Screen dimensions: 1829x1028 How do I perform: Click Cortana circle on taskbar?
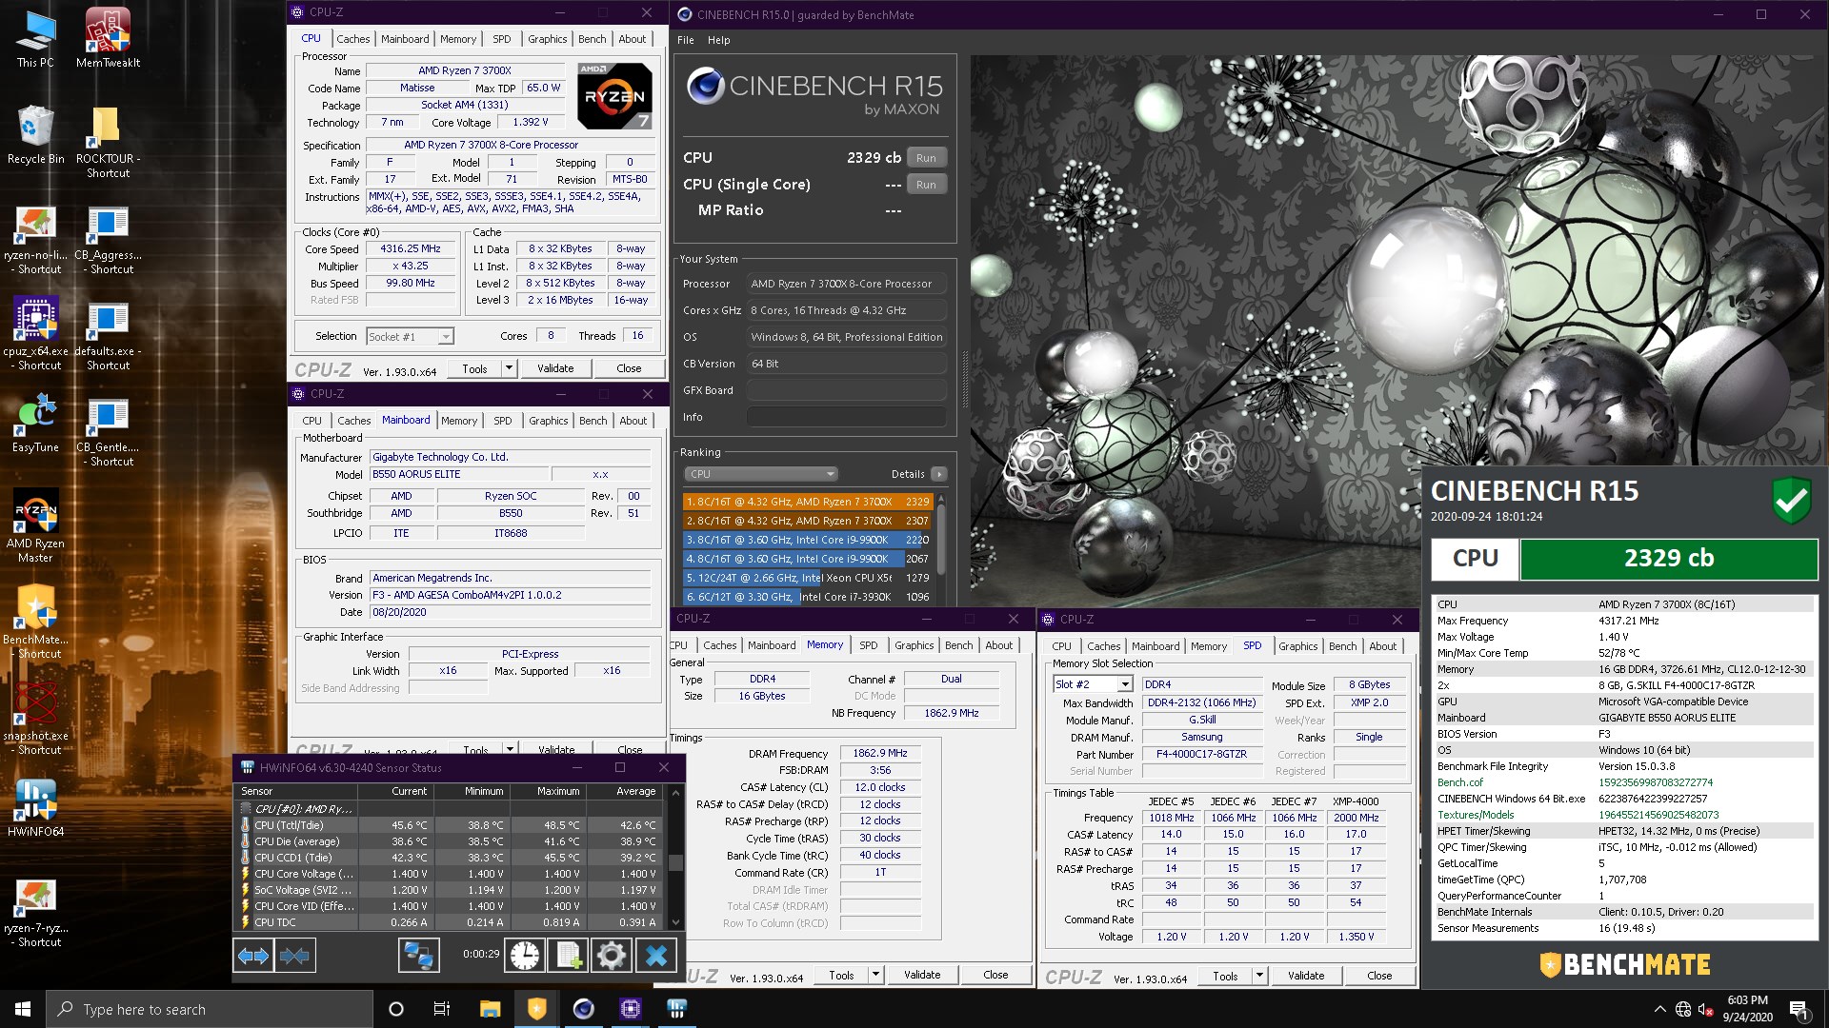pyautogui.click(x=396, y=1009)
